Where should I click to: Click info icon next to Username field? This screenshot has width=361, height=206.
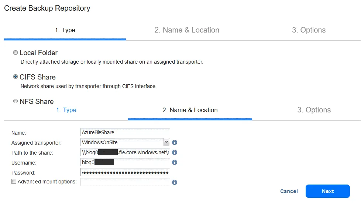click(175, 162)
